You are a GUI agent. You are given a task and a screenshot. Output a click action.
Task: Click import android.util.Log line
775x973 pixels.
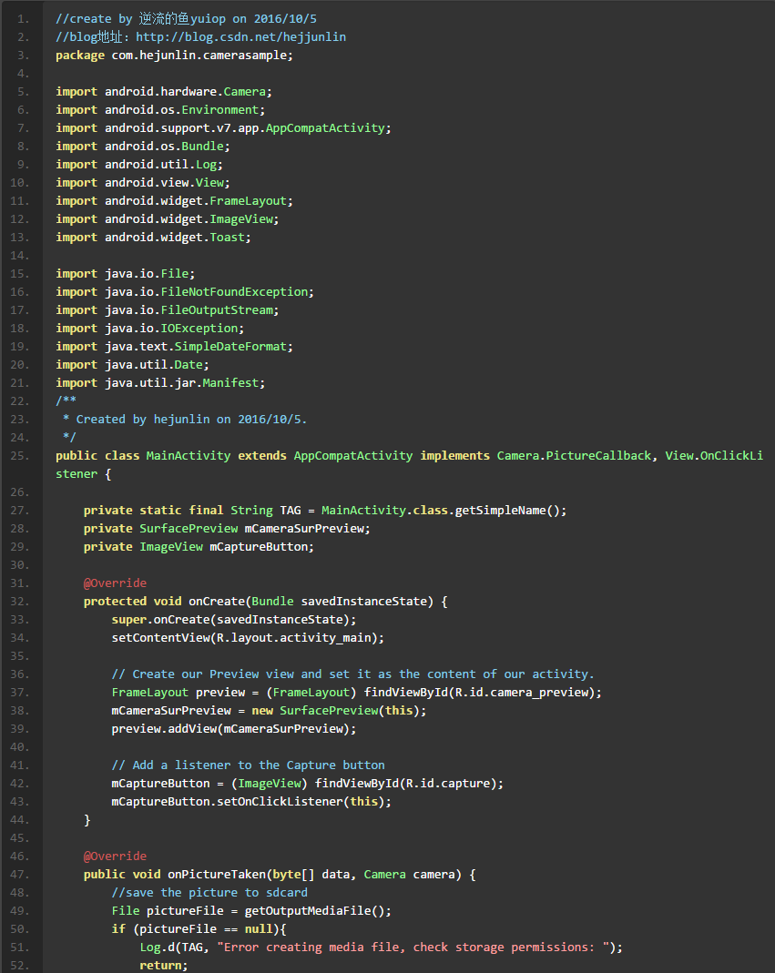click(x=139, y=165)
